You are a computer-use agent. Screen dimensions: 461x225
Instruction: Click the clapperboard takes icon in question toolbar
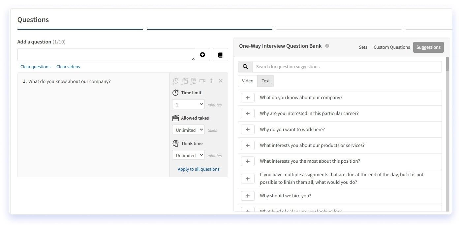(184, 81)
